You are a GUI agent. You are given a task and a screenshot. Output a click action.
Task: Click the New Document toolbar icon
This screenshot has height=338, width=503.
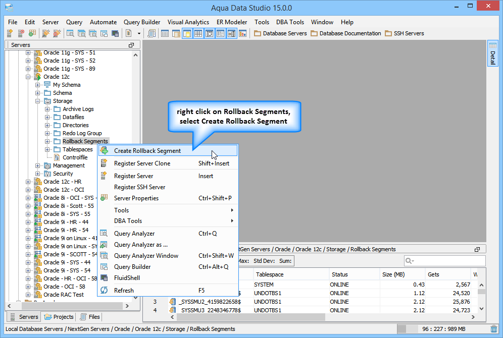pos(129,33)
